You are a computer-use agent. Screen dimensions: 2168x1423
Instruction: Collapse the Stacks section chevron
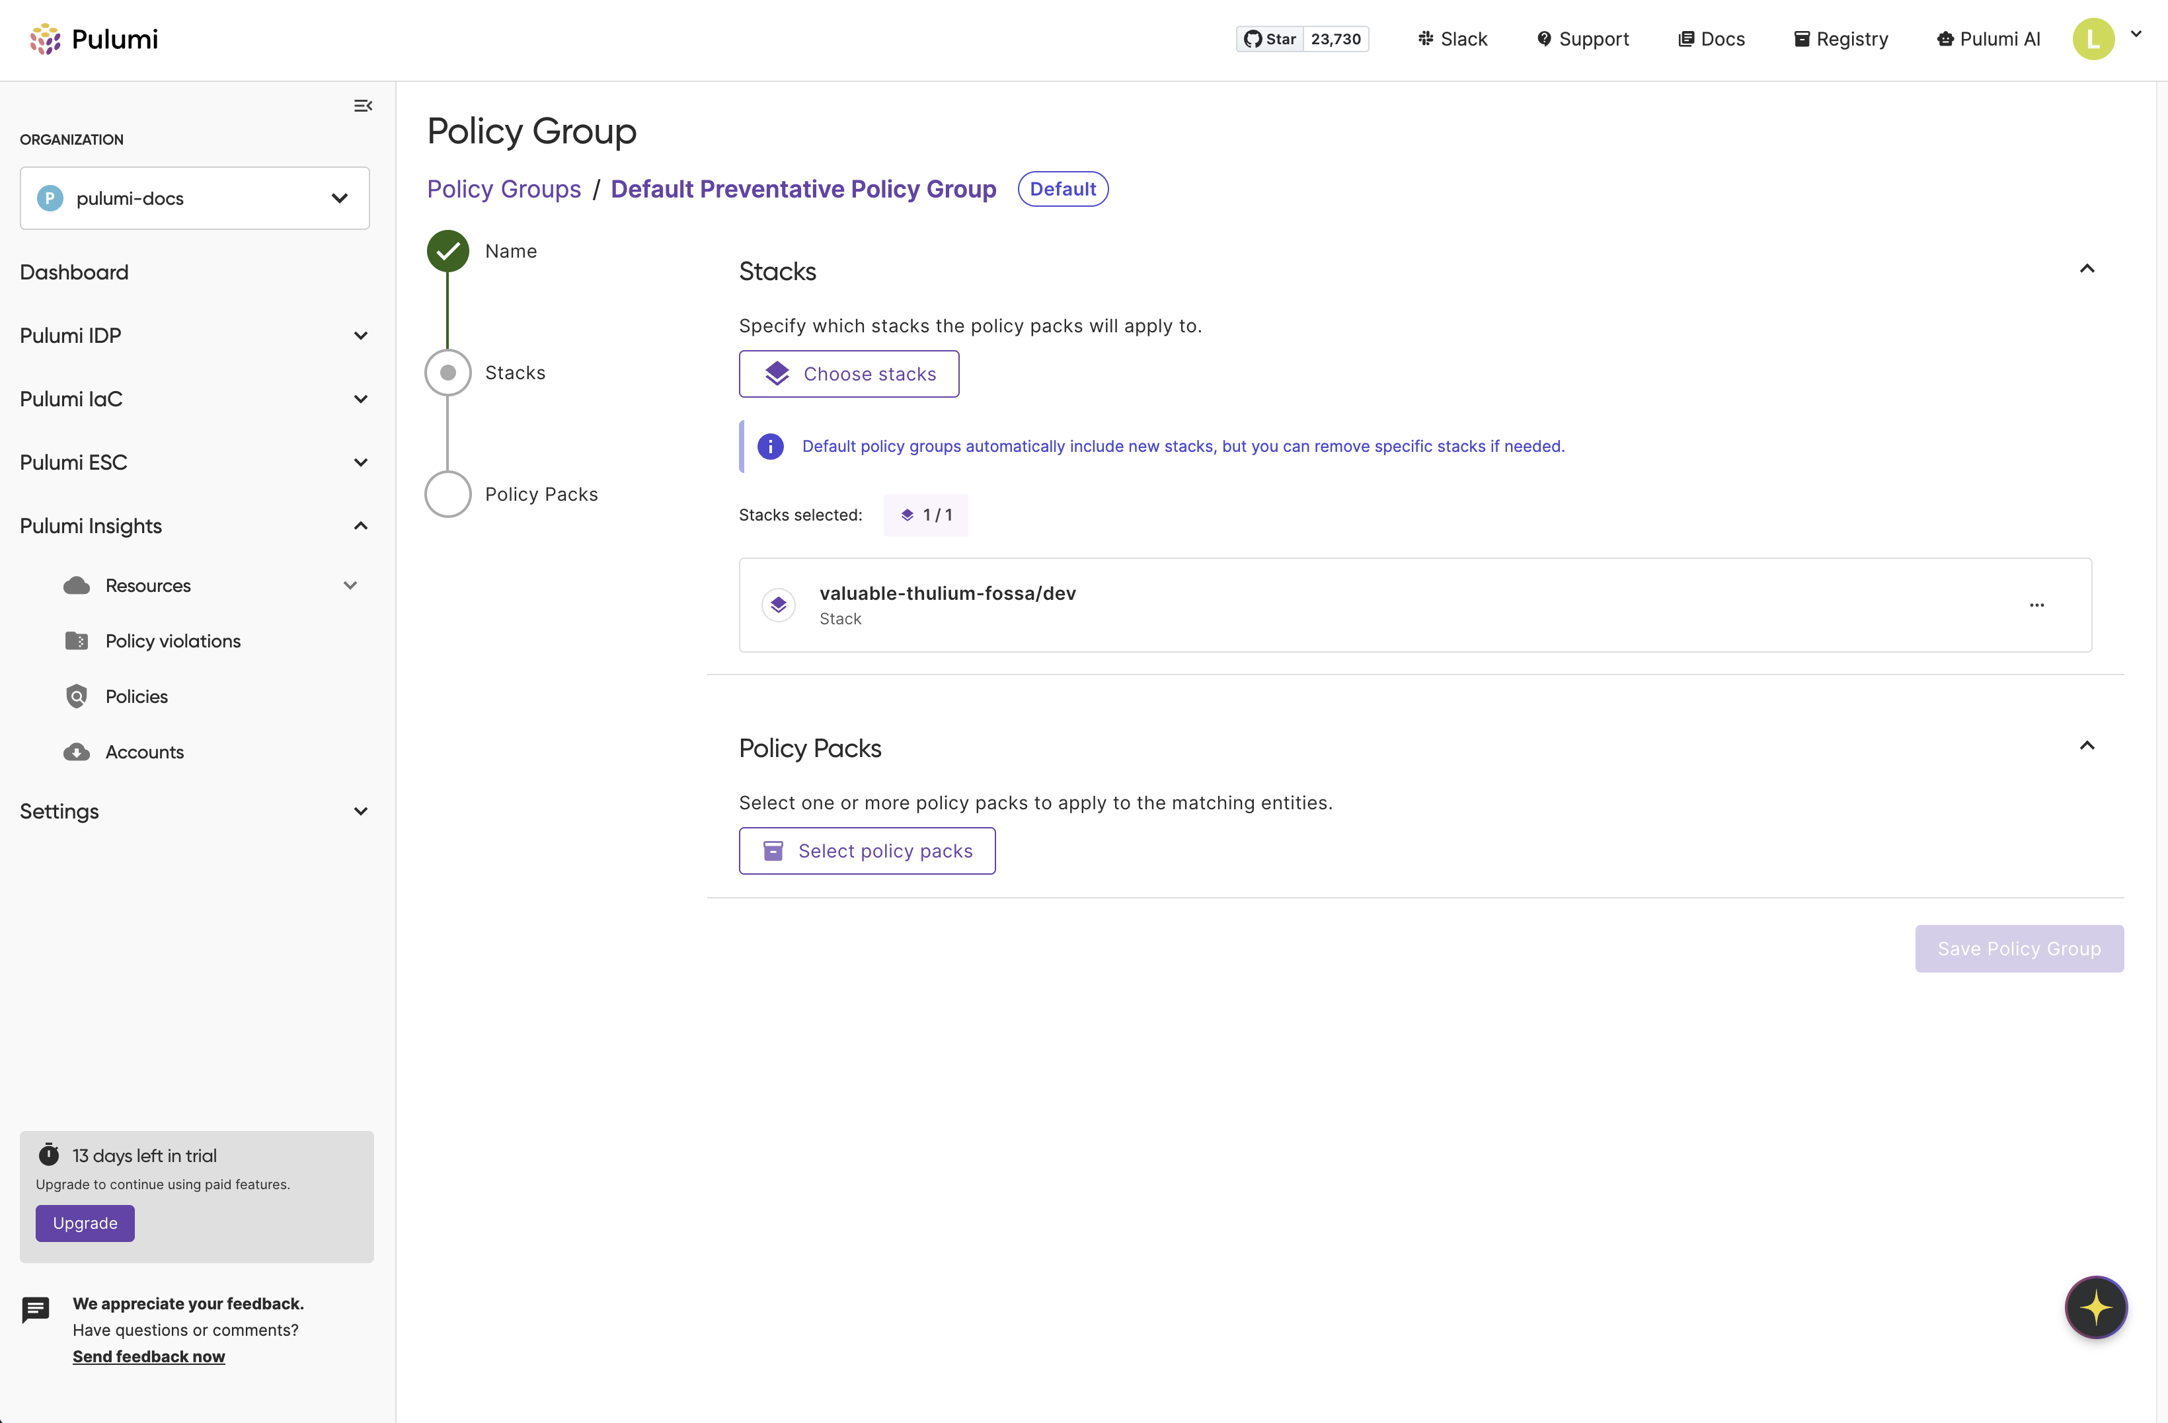coord(2087,269)
